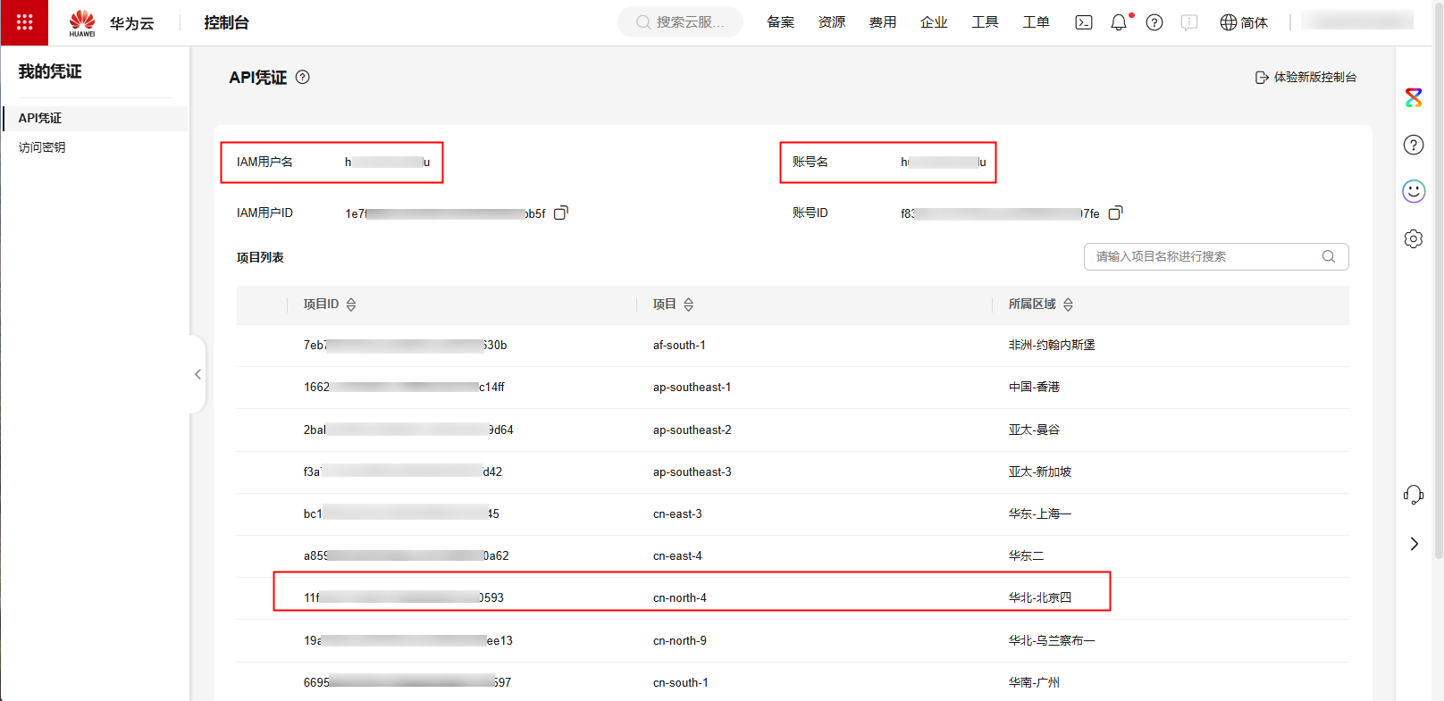Sort by 所属区域 column

tap(1068, 305)
